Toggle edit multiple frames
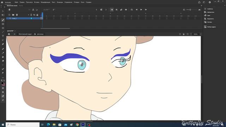This screenshot has height=127, width=226. (x=117, y=10)
